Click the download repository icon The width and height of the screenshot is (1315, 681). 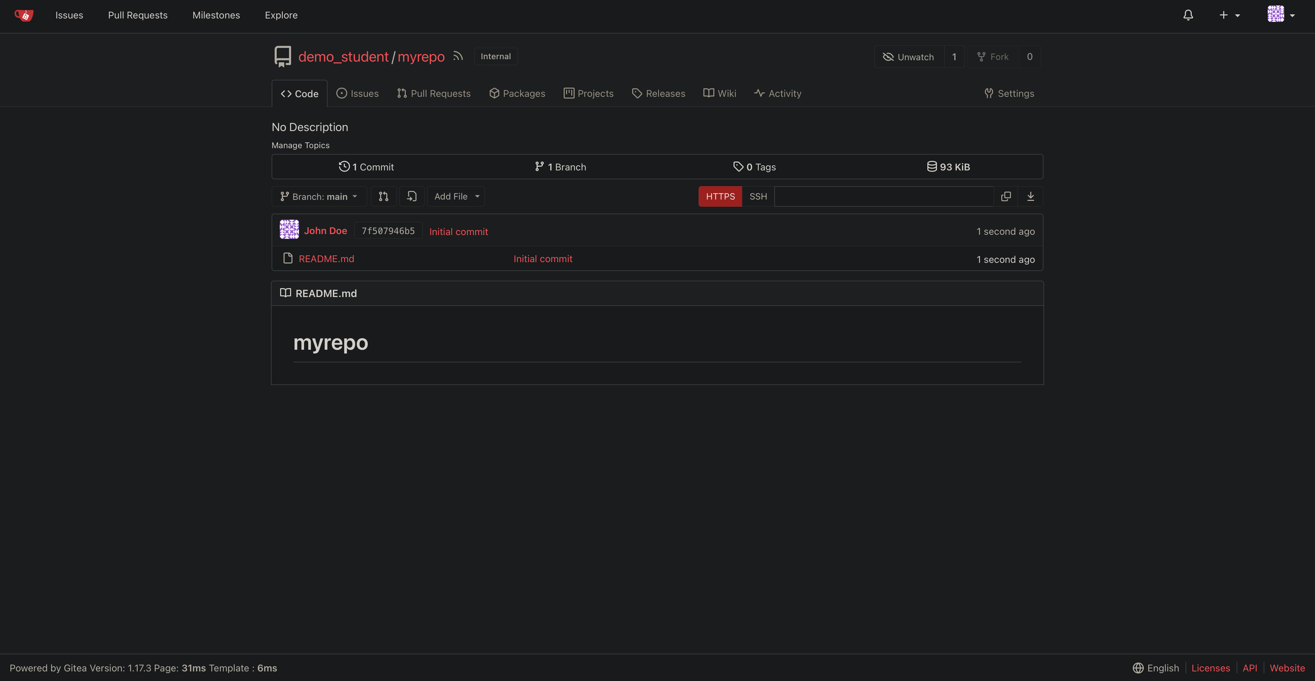click(1030, 196)
